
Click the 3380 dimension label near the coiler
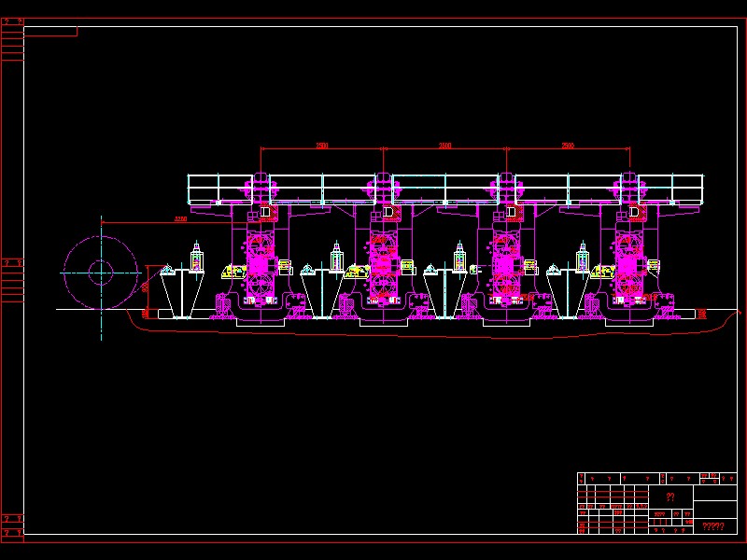(179, 217)
